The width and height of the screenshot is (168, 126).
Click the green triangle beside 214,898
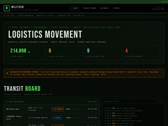29,52
